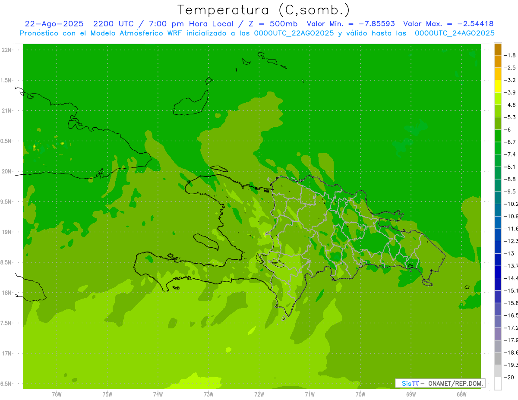Click the '22N' latitude label
Viewport: 518px width, 400px height.
click(7, 50)
